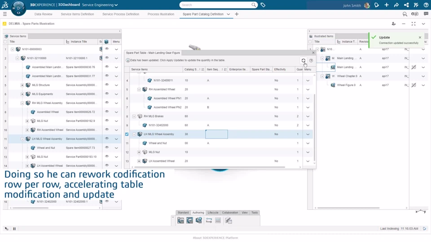Click the pause icon in the status bar

point(14,229)
